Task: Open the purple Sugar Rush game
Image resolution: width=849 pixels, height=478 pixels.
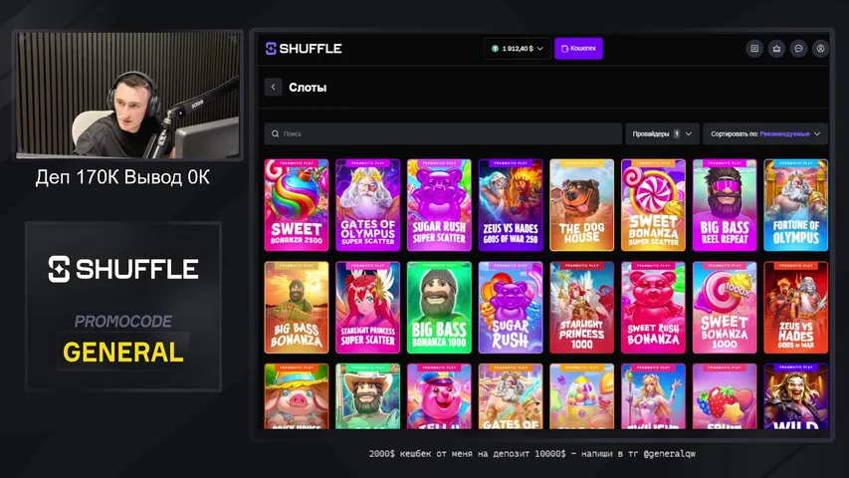Action: point(511,308)
